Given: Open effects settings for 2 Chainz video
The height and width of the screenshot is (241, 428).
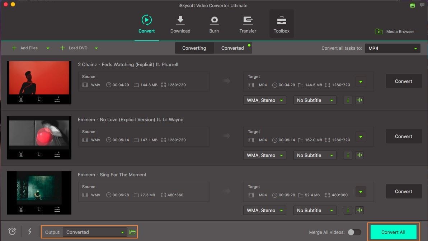Looking at the screenshot, I should tap(57, 99).
